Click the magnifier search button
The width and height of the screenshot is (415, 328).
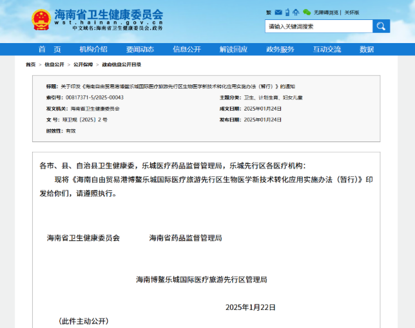381,26
